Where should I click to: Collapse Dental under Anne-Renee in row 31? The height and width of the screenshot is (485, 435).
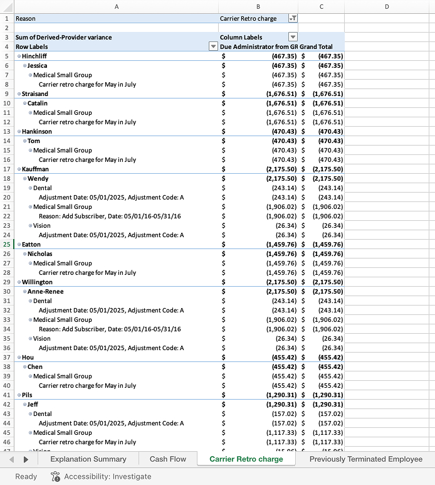(x=30, y=301)
